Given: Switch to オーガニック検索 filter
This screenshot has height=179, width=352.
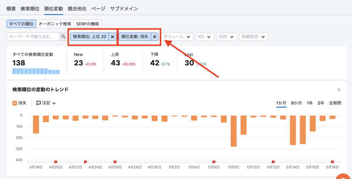Looking at the screenshot, I should (x=55, y=24).
